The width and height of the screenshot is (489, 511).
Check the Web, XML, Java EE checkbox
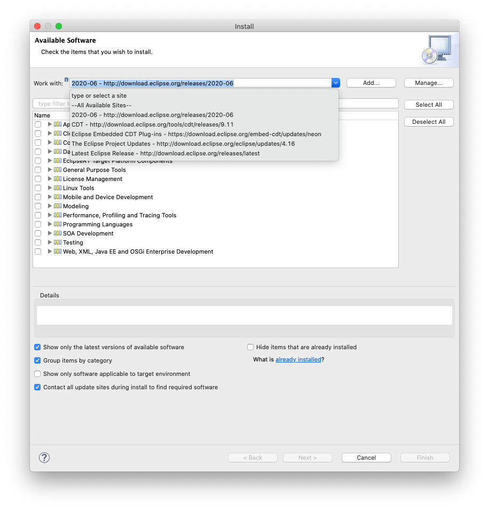coord(37,251)
